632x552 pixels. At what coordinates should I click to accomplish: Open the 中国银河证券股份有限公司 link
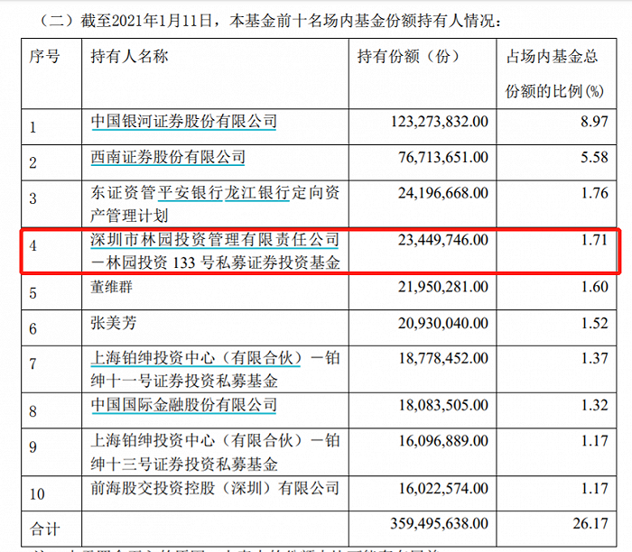click(184, 121)
